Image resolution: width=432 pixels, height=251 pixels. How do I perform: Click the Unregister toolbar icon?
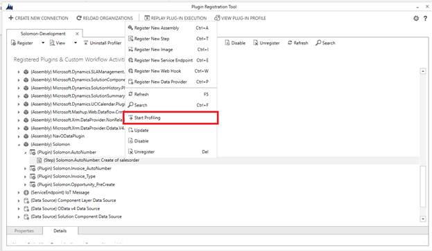click(256, 43)
